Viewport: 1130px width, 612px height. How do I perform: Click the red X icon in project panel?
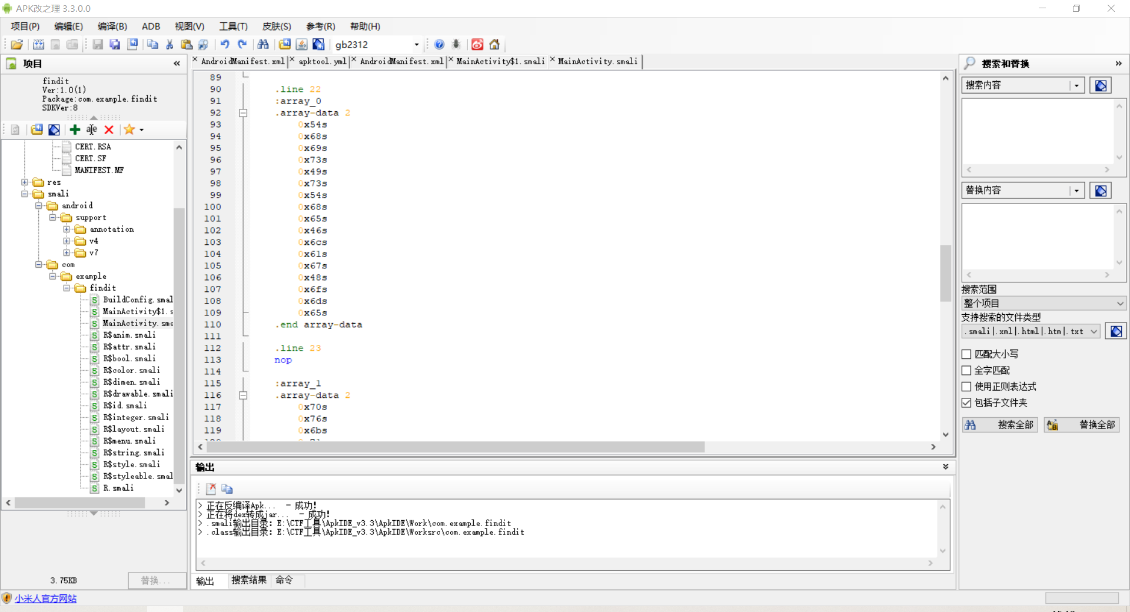(x=109, y=129)
